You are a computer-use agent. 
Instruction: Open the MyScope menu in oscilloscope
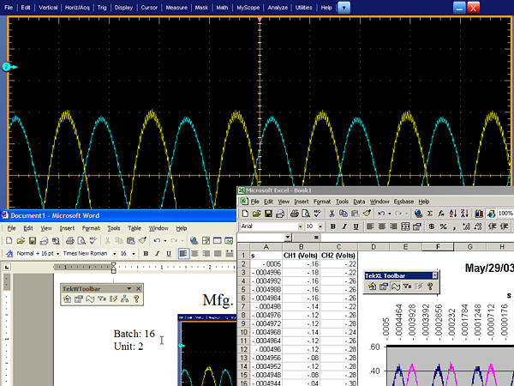coord(248,7)
